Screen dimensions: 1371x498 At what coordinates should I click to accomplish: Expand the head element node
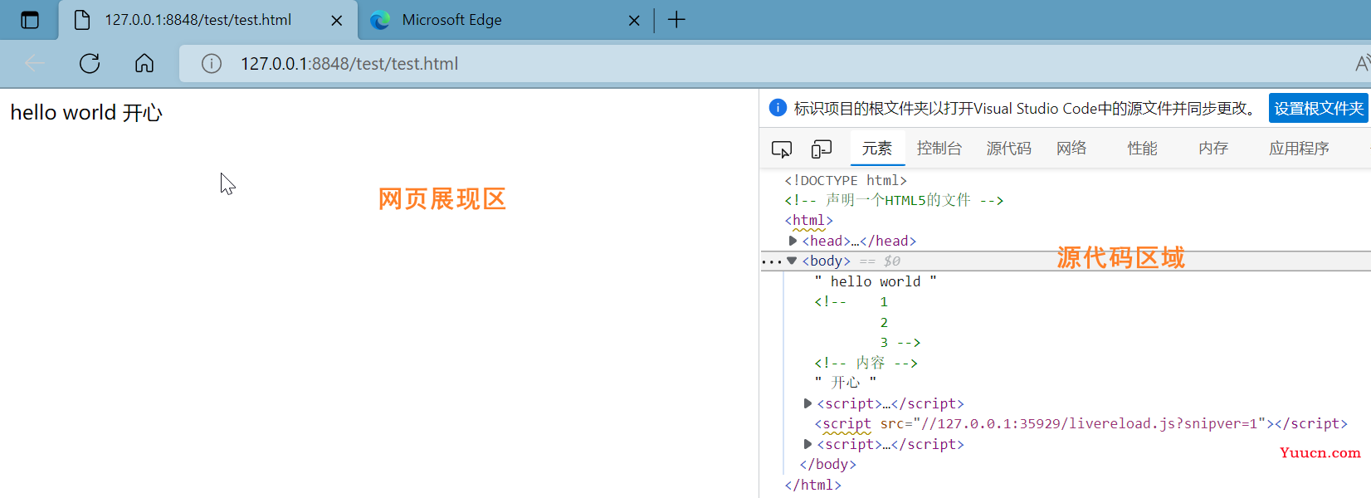793,241
